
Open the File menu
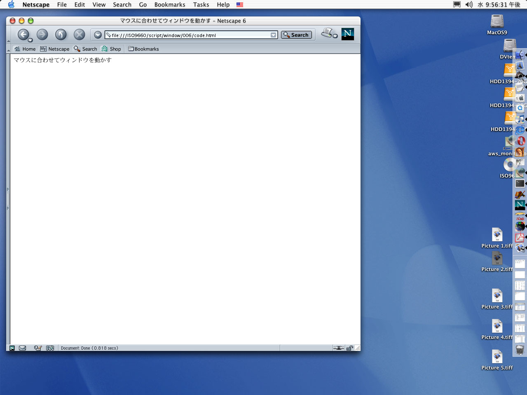(62, 5)
